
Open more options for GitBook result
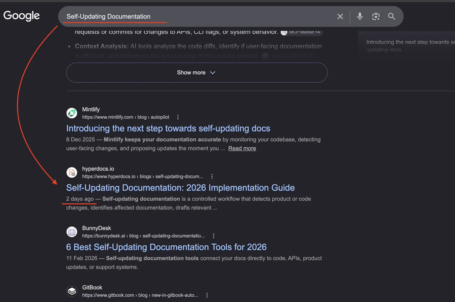point(207,295)
